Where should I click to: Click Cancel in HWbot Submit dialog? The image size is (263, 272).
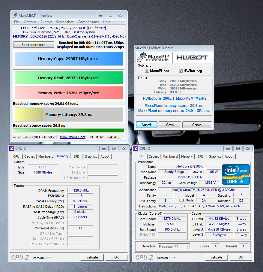(x=197, y=125)
